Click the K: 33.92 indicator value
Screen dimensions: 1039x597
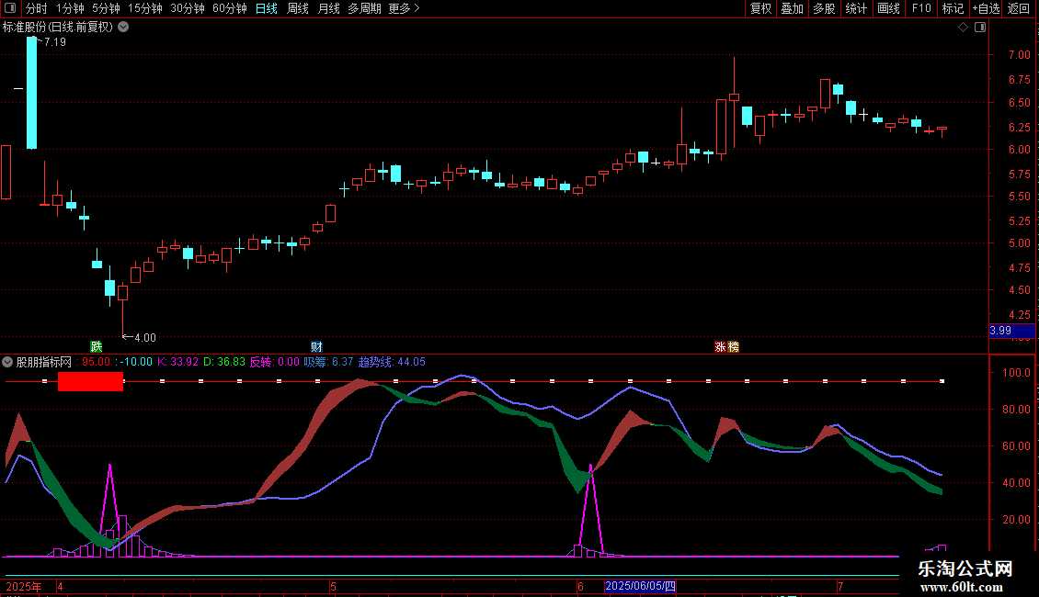177,362
